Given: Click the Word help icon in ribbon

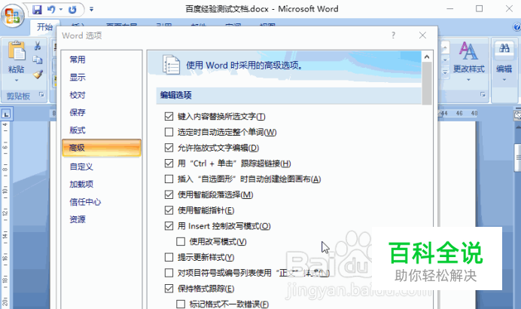Looking at the screenshot, I should (x=517, y=26).
